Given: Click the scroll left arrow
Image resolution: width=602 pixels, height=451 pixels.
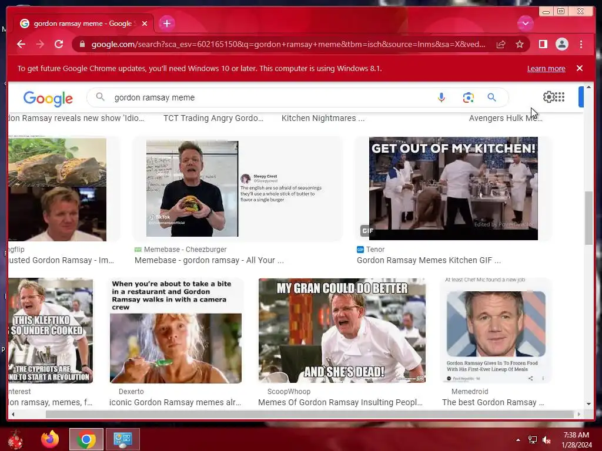Looking at the screenshot, I should click(x=13, y=414).
